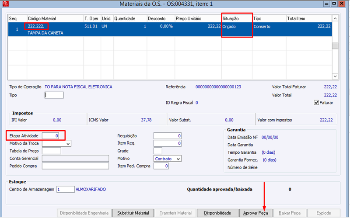This screenshot has width=350, height=218.
Task: Focus the Requisição input field
Action: [168, 136]
